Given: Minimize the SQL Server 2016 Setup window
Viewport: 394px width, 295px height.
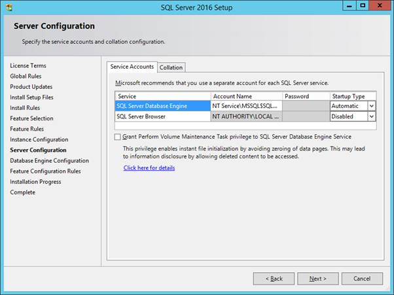Looking at the screenshot, I should coord(349,5).
